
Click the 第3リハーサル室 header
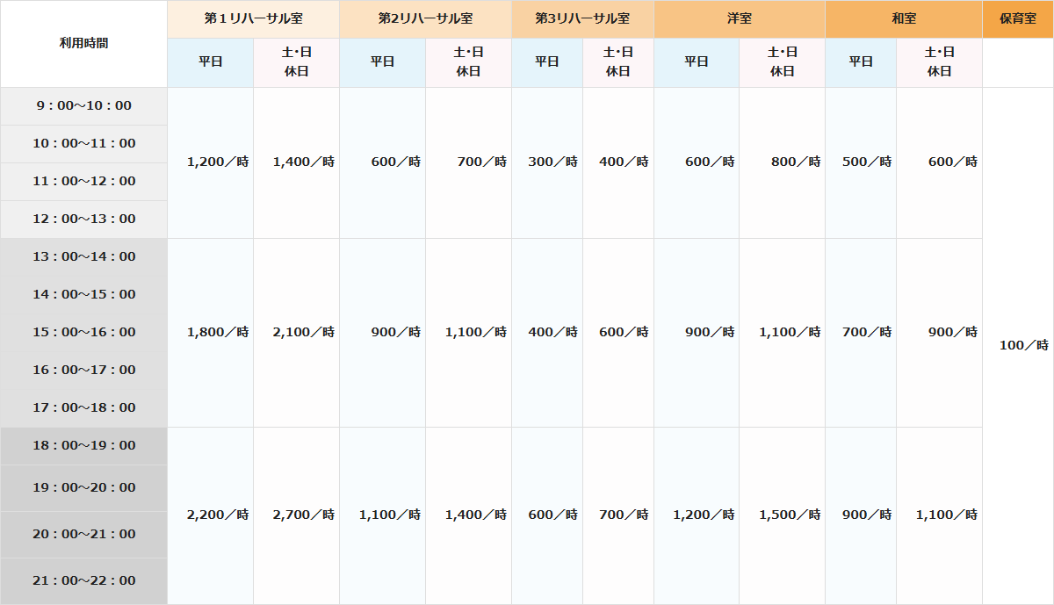point(582,18)
